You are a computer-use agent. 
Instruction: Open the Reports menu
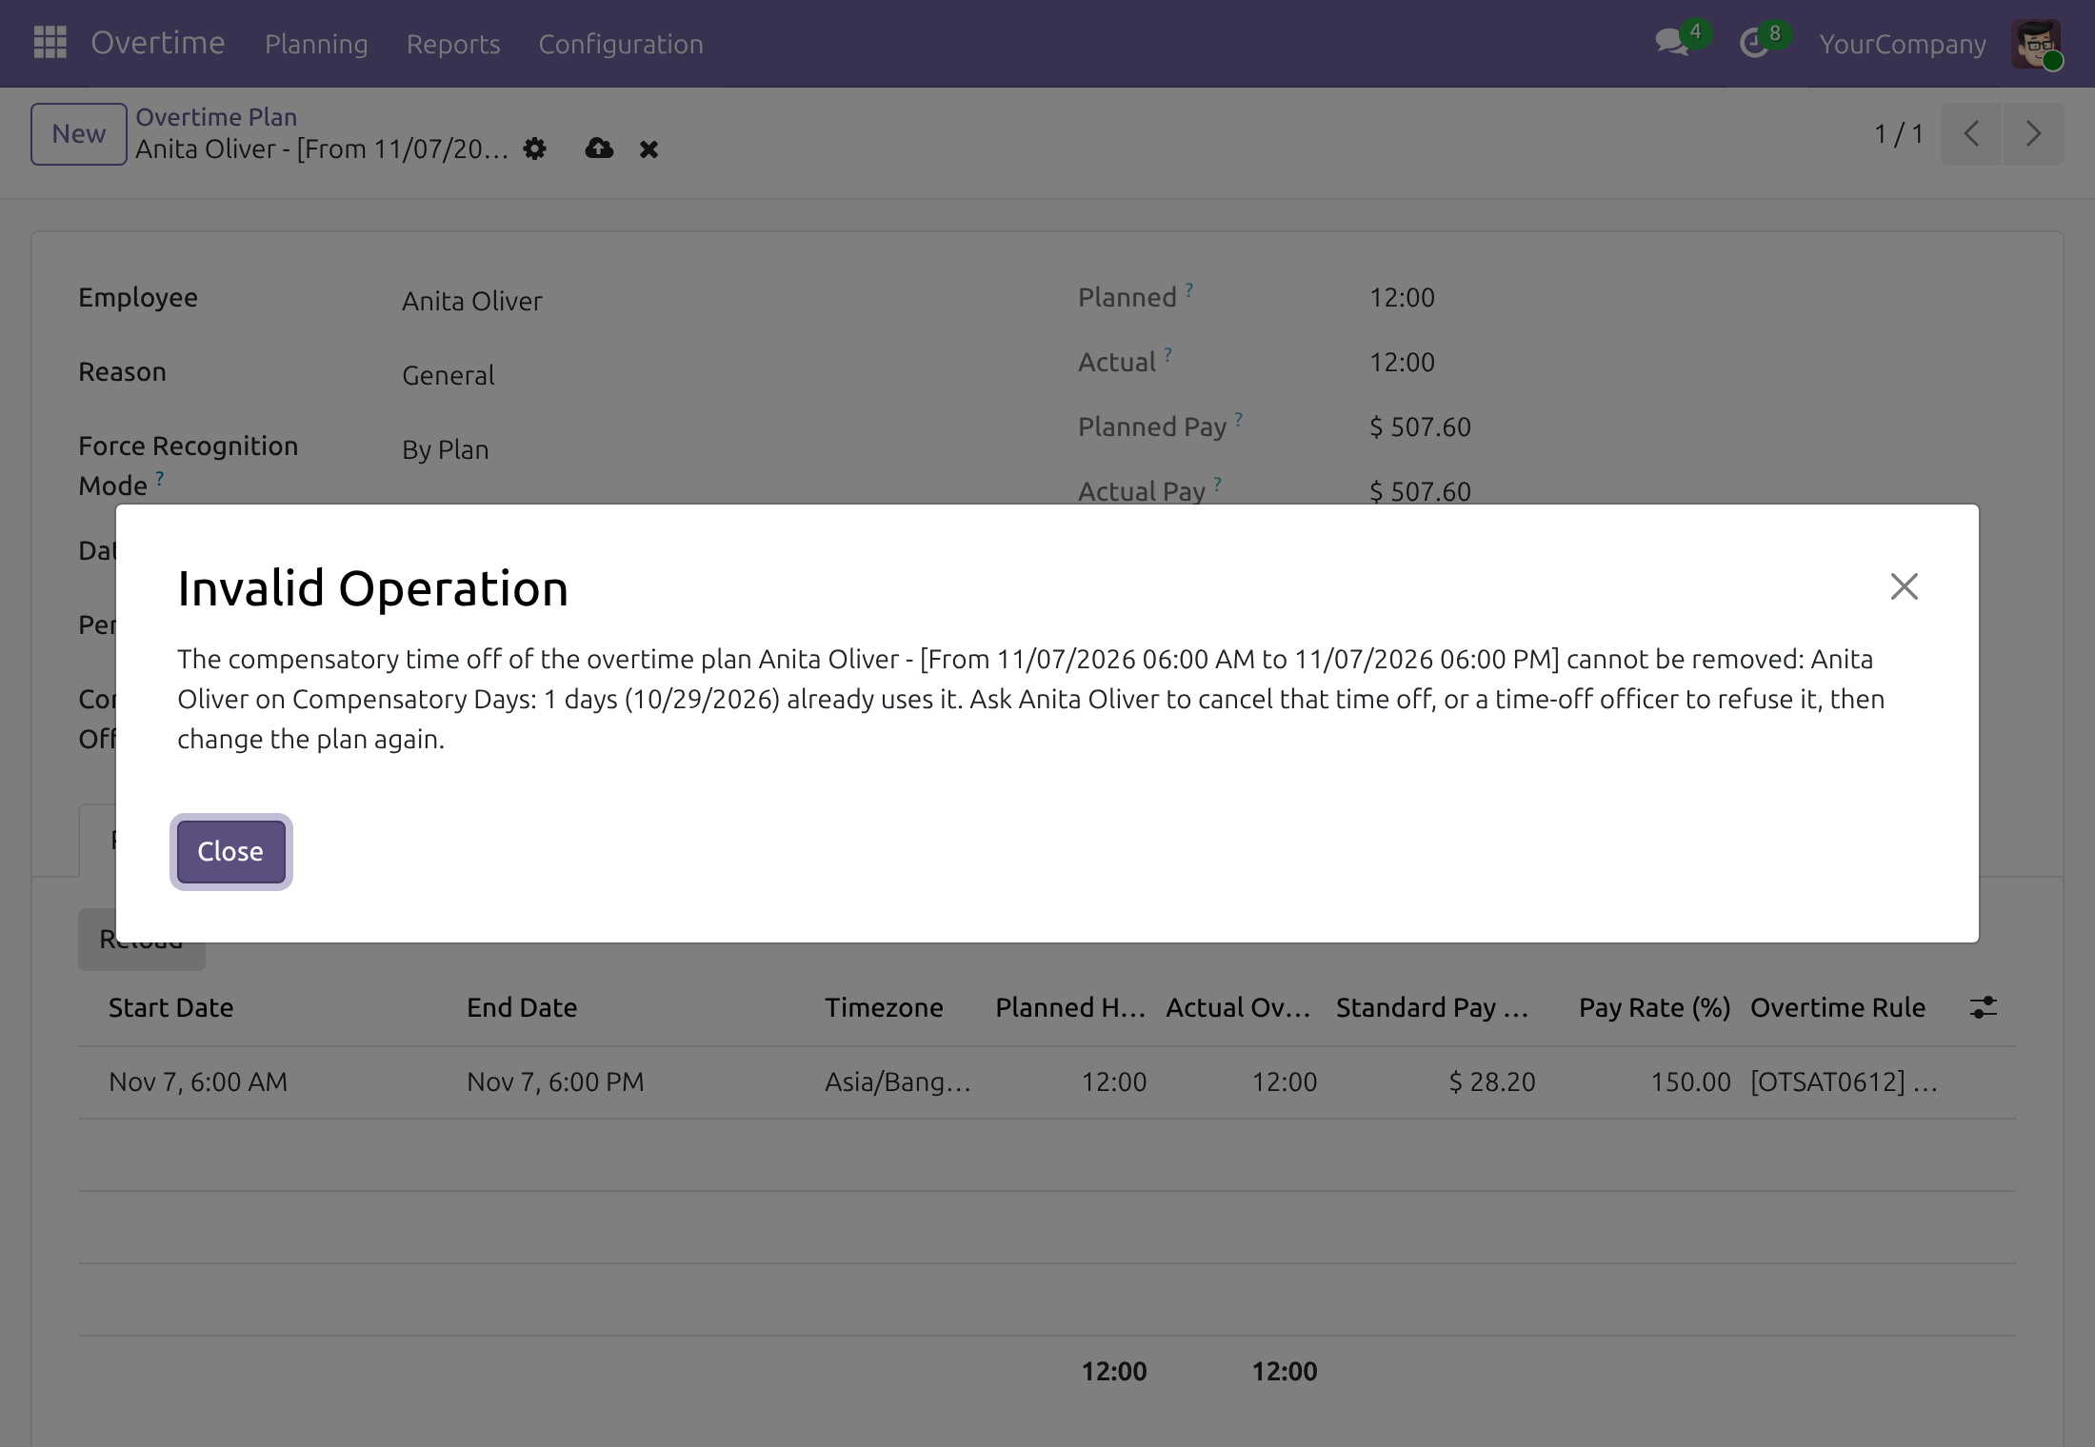pyautogui.click(x=453, y=44)
